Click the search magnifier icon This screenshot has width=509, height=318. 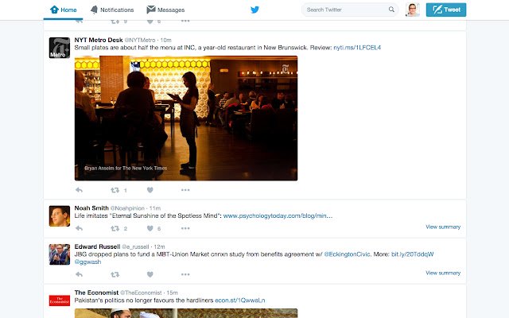pyautogui.click(x=391, y=10)
